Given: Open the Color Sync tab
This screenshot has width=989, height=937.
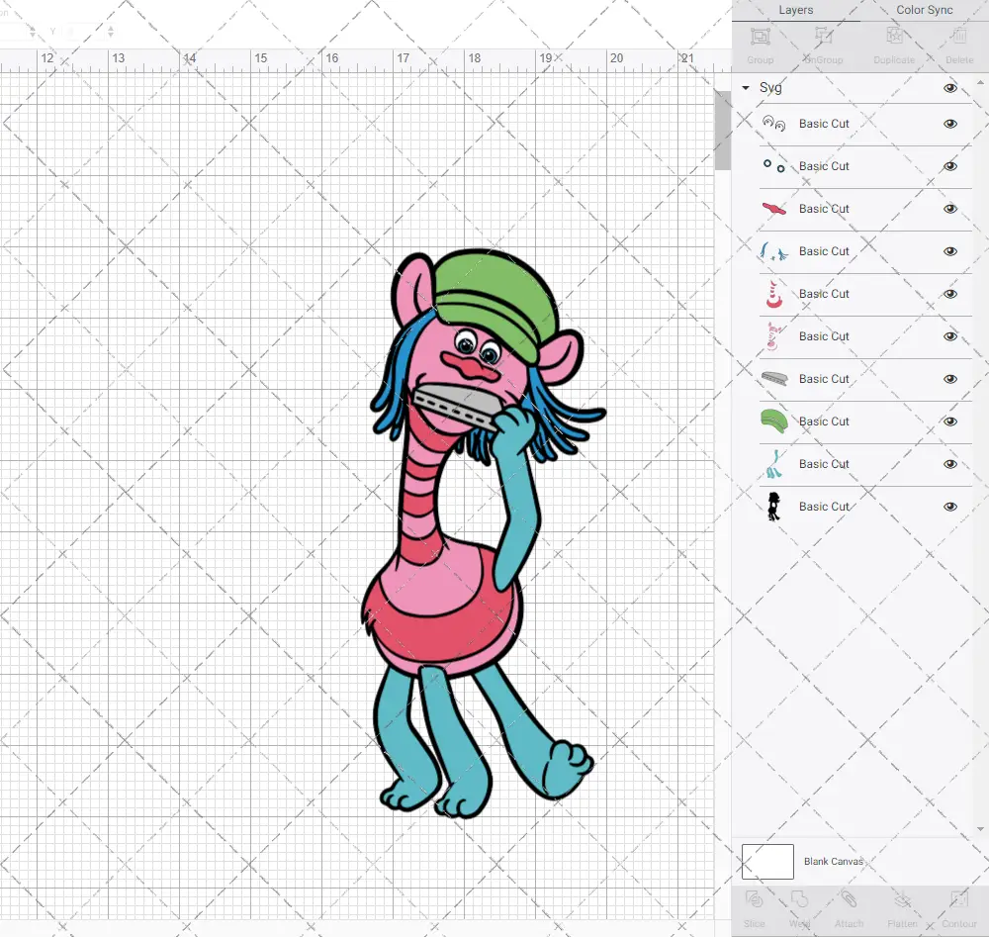Looking at the screenshot, I should [924, 10].
